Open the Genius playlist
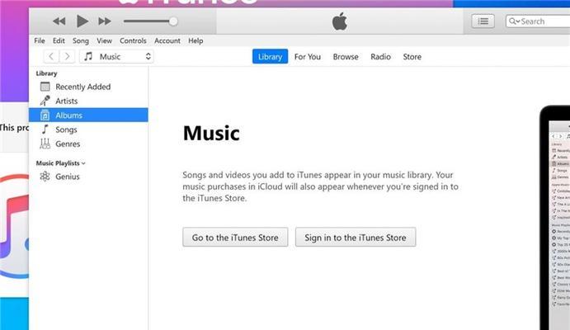570x330 pixels. [x=88, y=177]
